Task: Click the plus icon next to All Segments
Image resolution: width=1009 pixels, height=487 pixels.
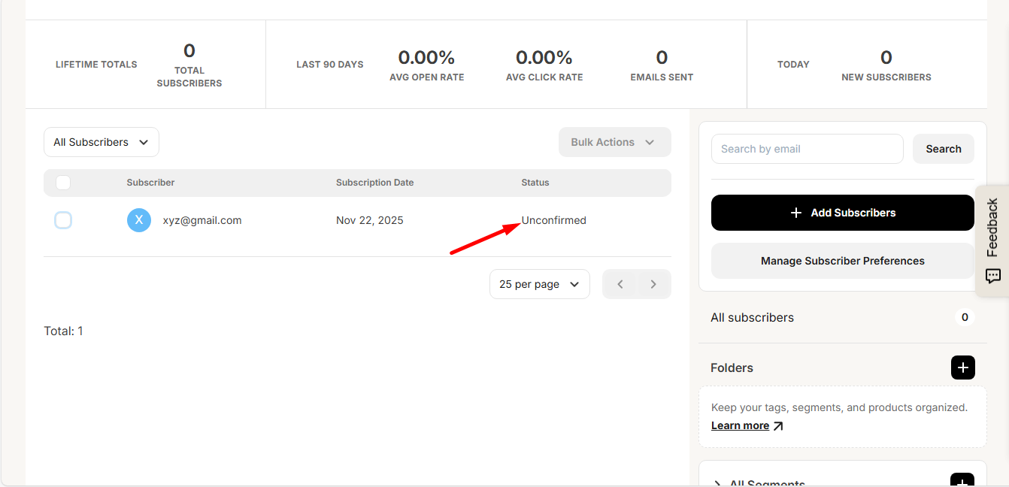Action: (x=963, y=481)
